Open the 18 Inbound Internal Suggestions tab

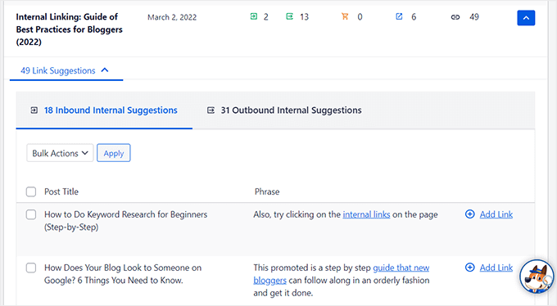[104, 110]
